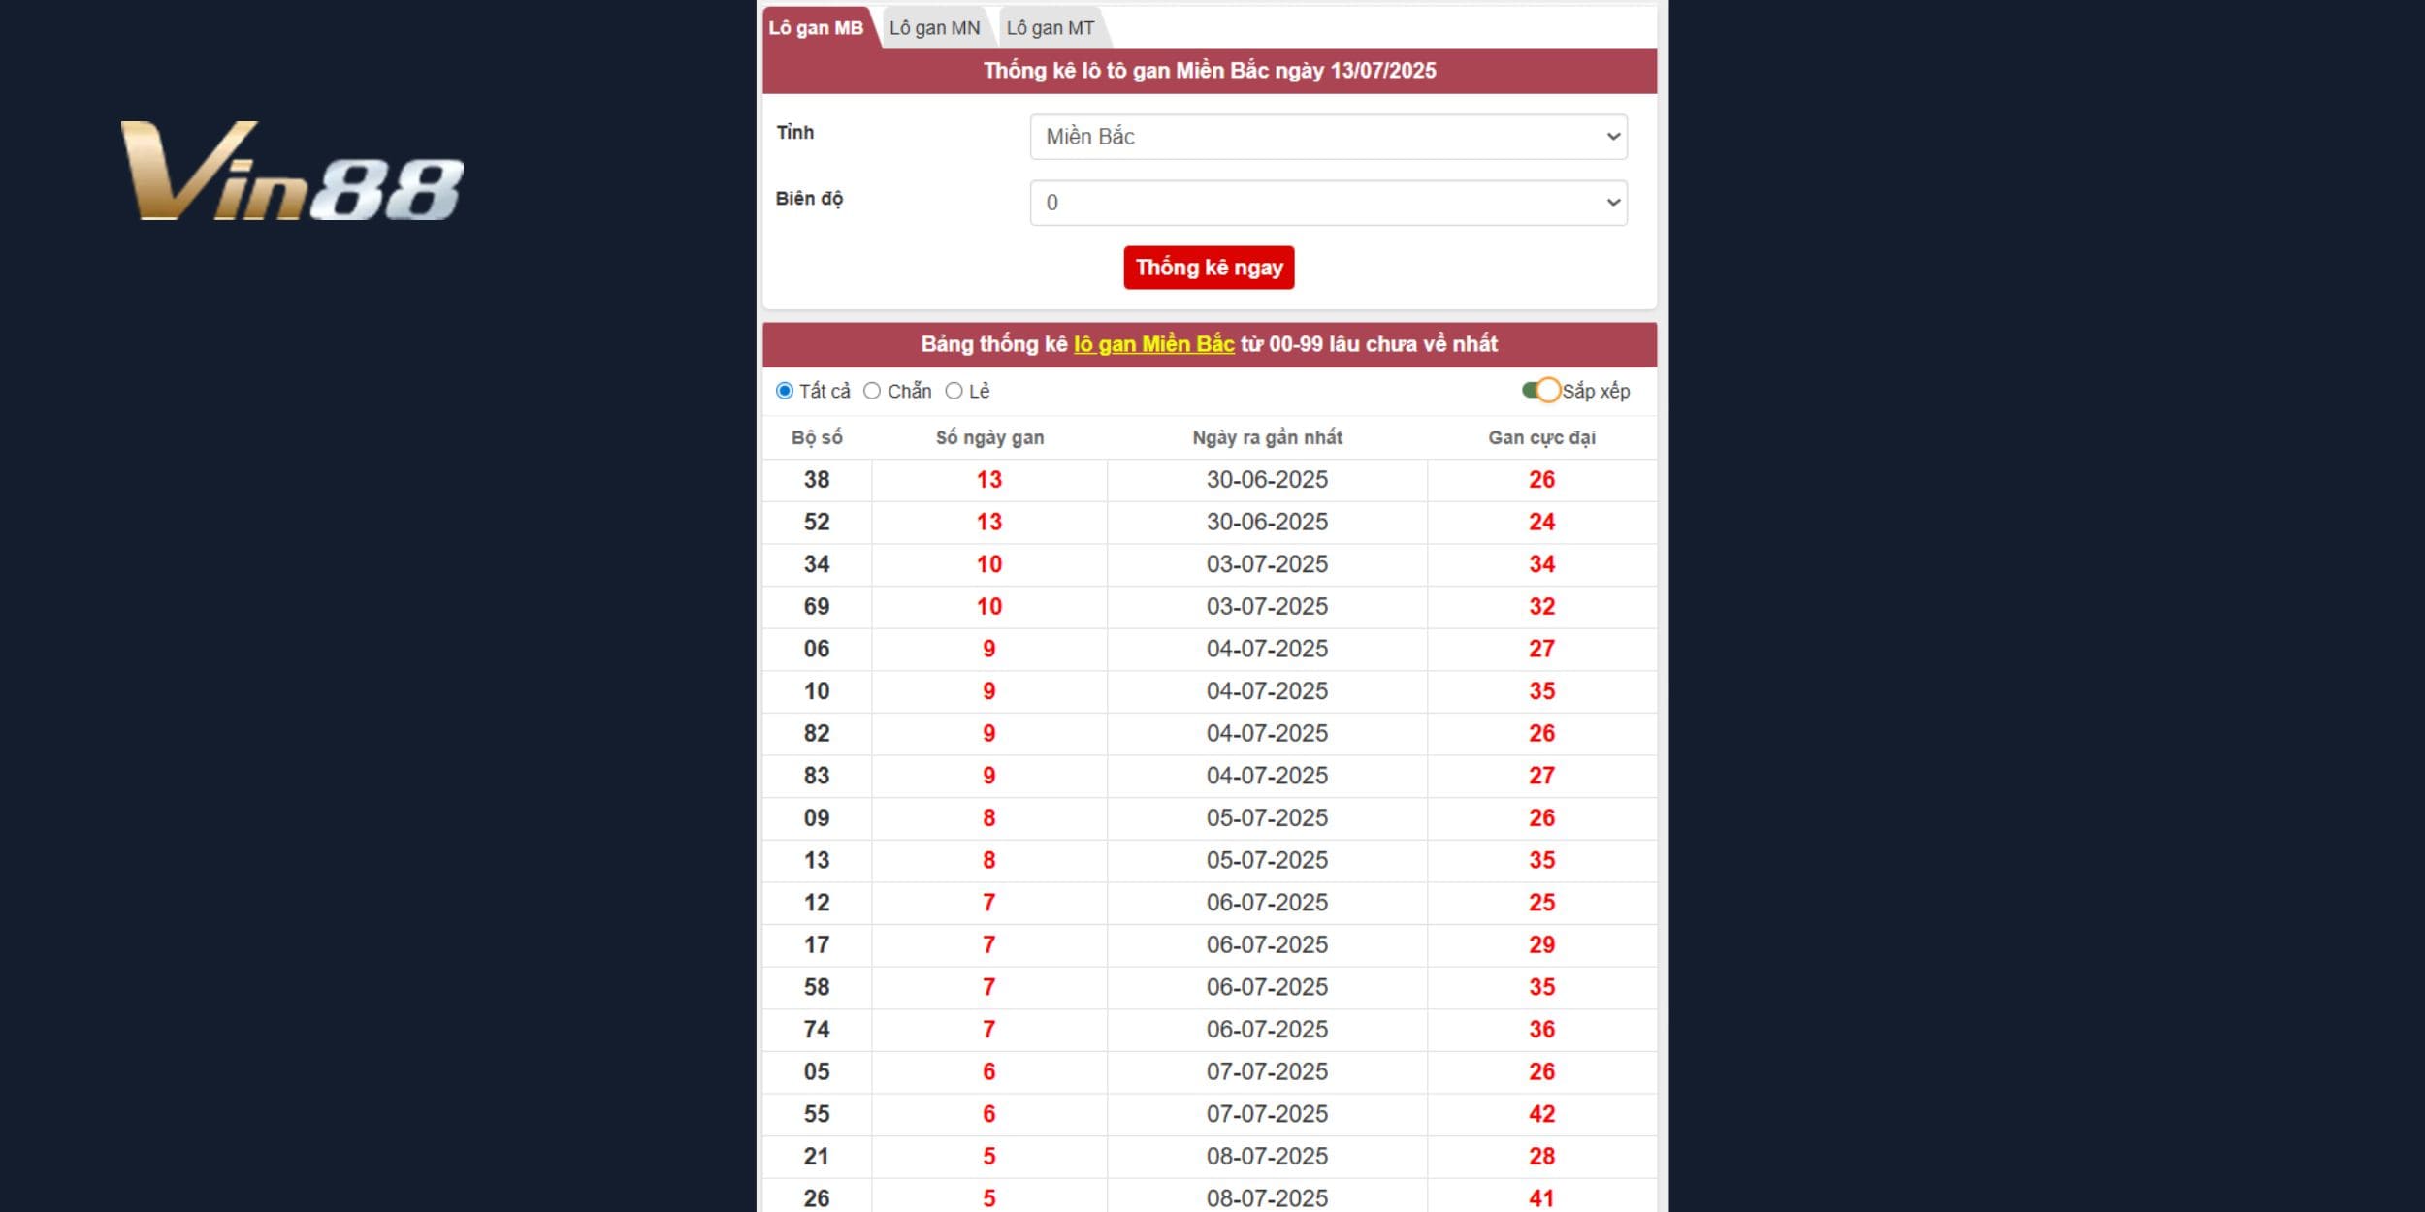2425x1212 pixels.
Task: Click the 08-07-2025 date in row 21
Action: (x=1267, y=1157)
